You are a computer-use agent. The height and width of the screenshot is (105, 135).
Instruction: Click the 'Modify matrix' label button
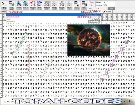click(12, 8)
